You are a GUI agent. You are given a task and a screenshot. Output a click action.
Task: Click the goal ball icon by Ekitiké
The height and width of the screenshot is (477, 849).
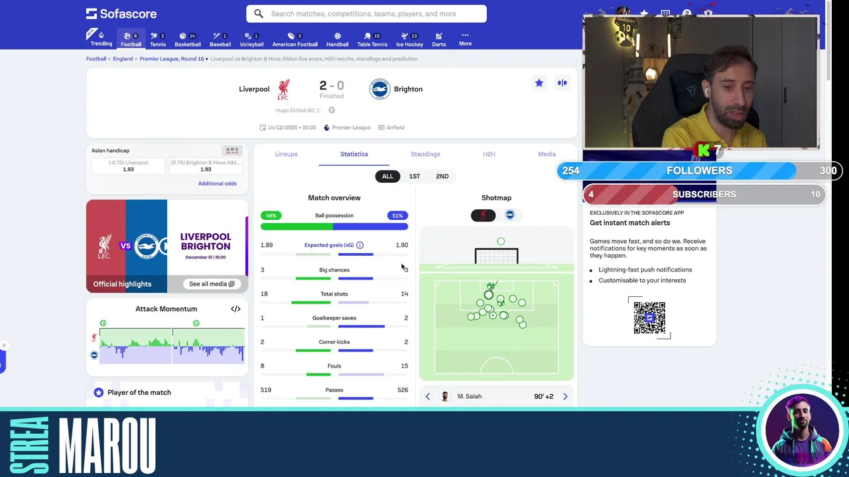tap(332, 111)
